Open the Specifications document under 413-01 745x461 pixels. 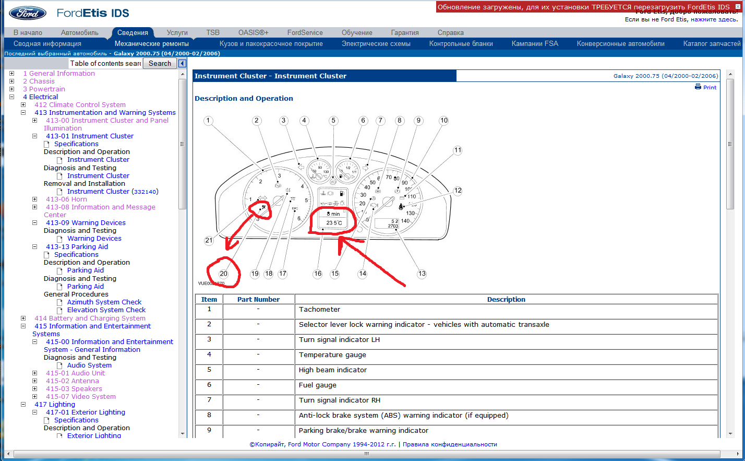pos(76,144)
